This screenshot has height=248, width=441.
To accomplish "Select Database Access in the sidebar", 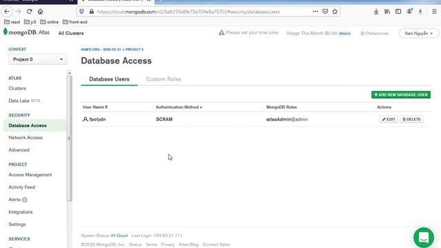I will pos(35,125).
